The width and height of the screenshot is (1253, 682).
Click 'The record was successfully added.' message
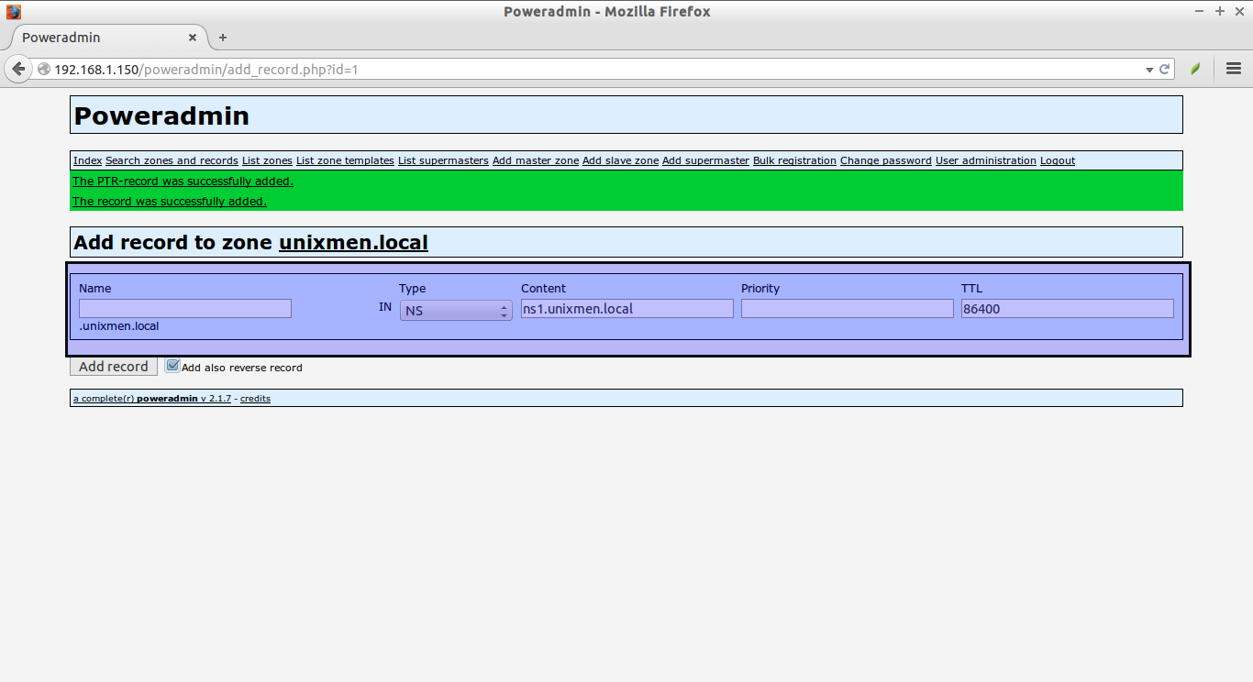point(170,202)
